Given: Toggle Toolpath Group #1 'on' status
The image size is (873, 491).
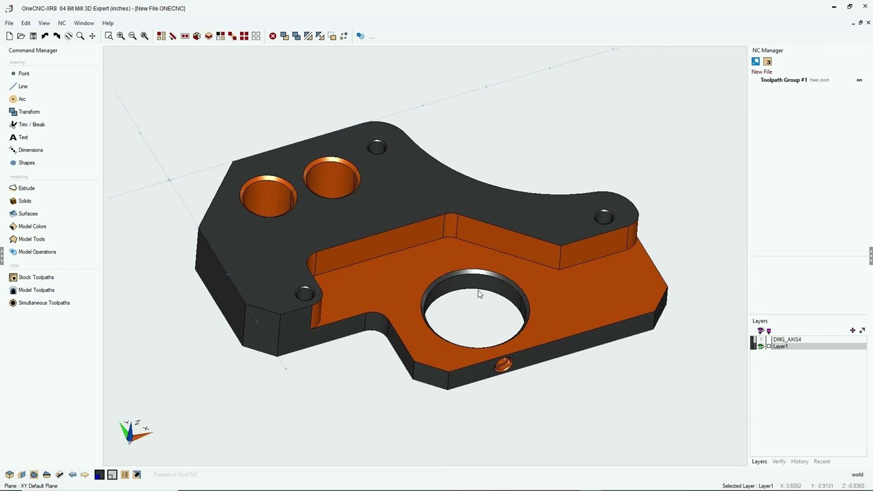Looking at the screenshot, I should (x=859, y=80).
